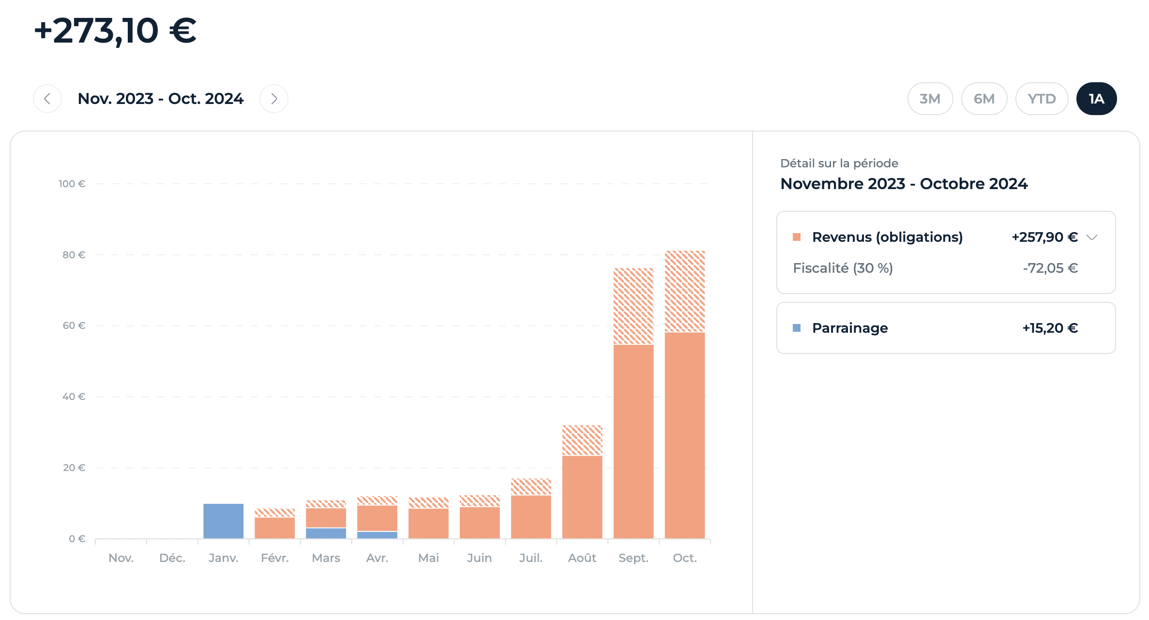Open the Parrainage card

coord(946,328)
